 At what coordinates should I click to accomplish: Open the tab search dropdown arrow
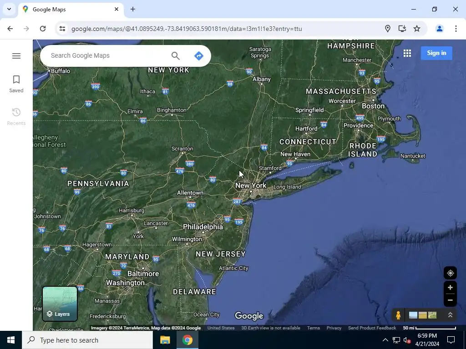[x=9, y=9]
